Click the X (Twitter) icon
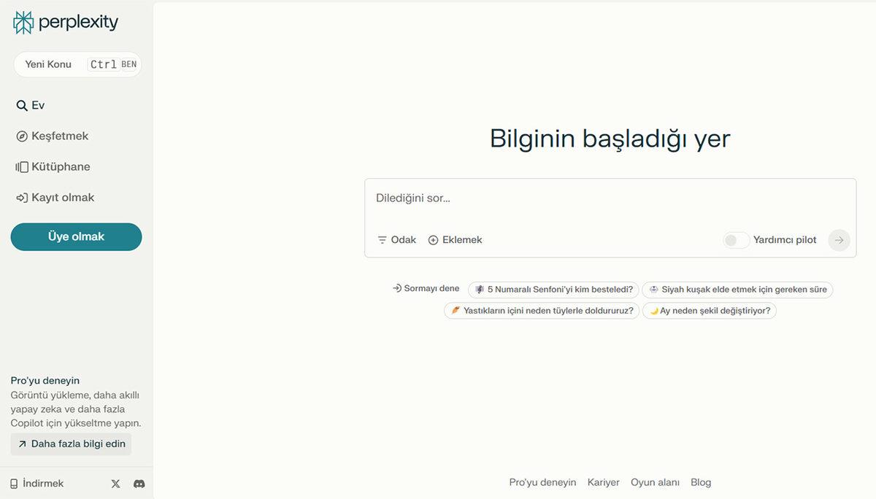This screenshot has width=876, height=499. click(x=115, y=483)
